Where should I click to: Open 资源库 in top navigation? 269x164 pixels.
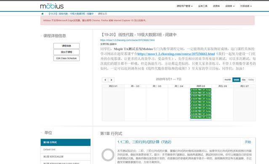tap(216, 6)
